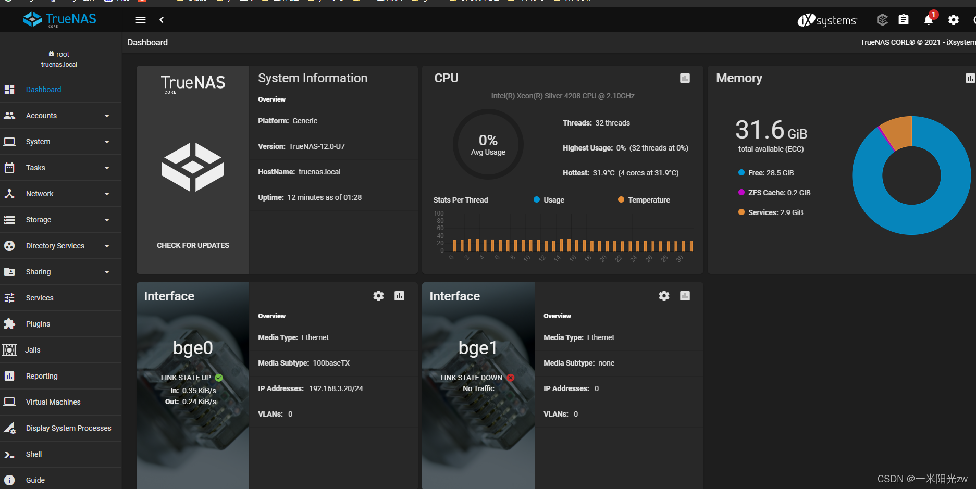The width and height of the screenshot is (976, 489).
Task: Click the memory donut chart
Action: [911, 175]
